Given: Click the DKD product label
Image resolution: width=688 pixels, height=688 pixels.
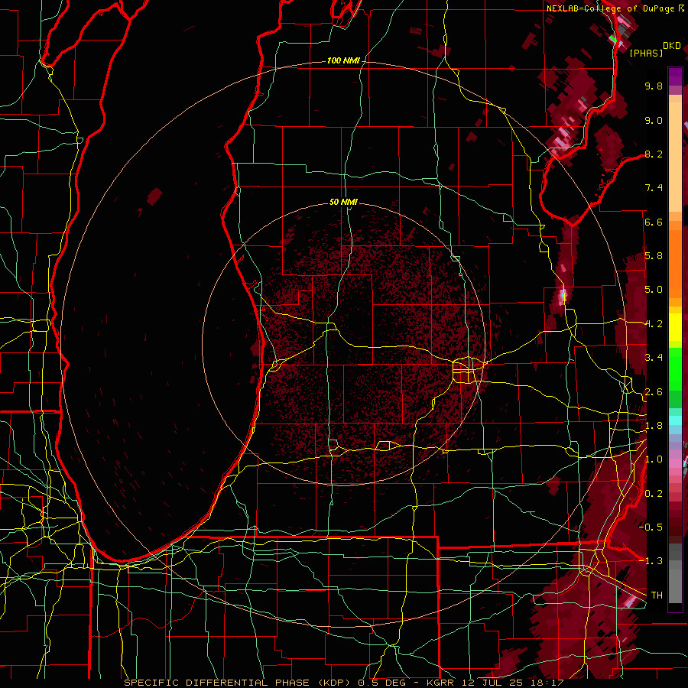Looking at the screenshot, I should pos(672,45).
